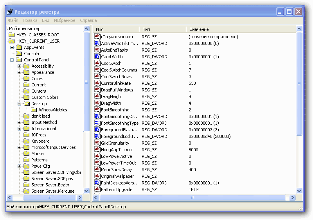The width and height of the screenshot is (313, 220).
Task: Expand the Accessibility key
Action: pos(19,66)
